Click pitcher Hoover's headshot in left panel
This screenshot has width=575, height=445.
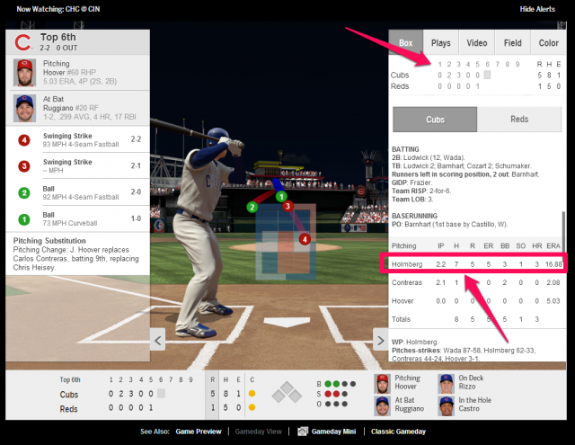[x=24, y=72]
